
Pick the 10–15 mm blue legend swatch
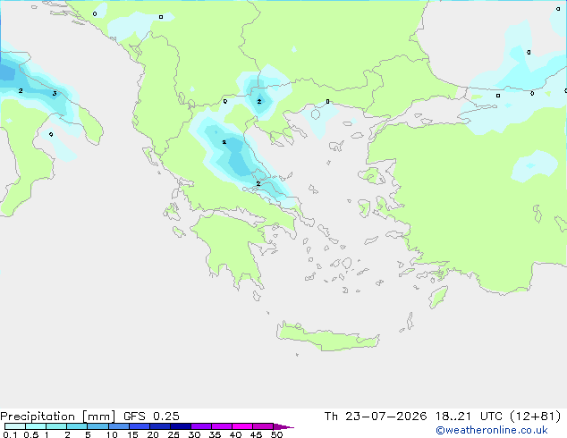point(119,426)
